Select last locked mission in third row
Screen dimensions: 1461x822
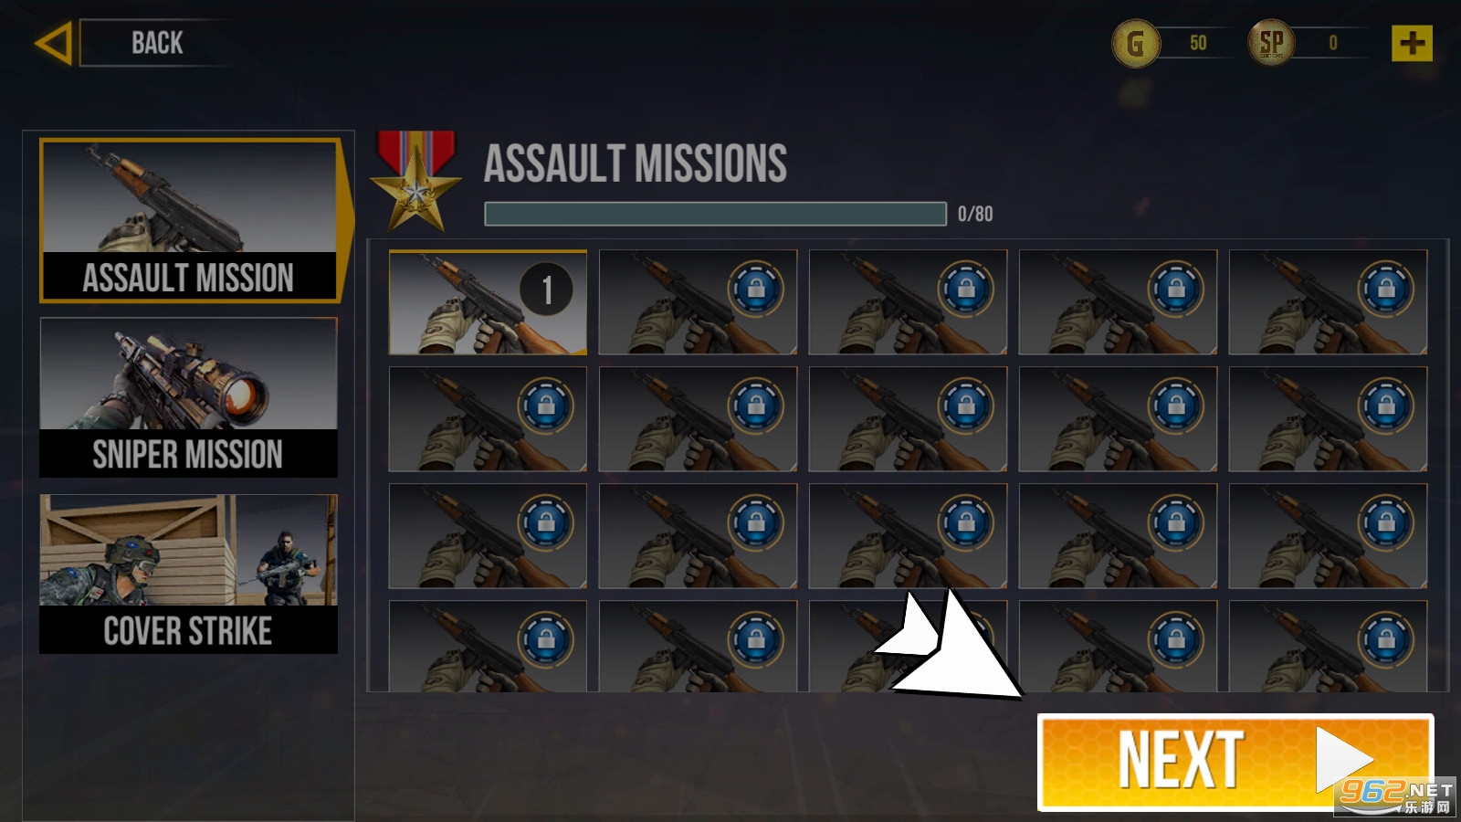1328,536
